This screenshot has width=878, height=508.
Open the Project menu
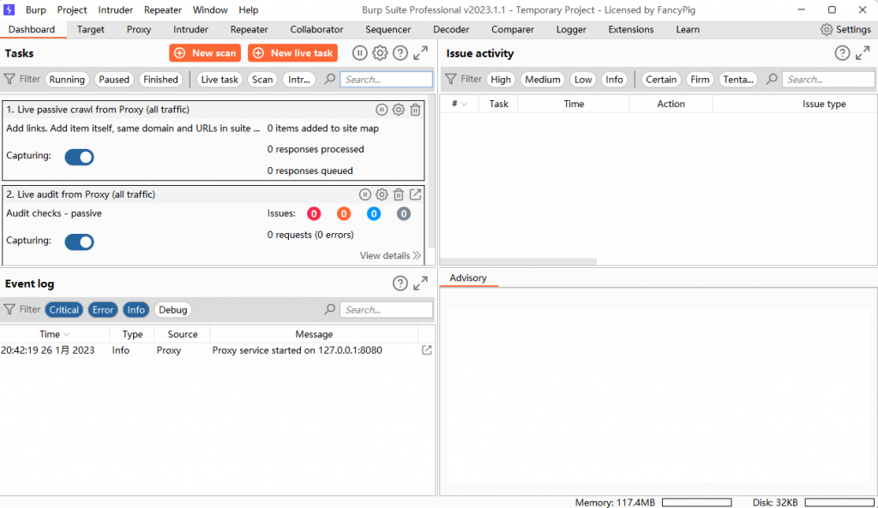pyautogui.click(x=72, y=10)
